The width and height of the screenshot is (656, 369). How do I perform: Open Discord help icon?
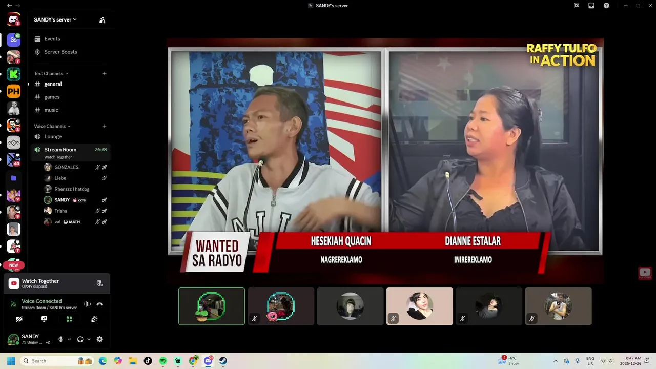coord(606,5)
